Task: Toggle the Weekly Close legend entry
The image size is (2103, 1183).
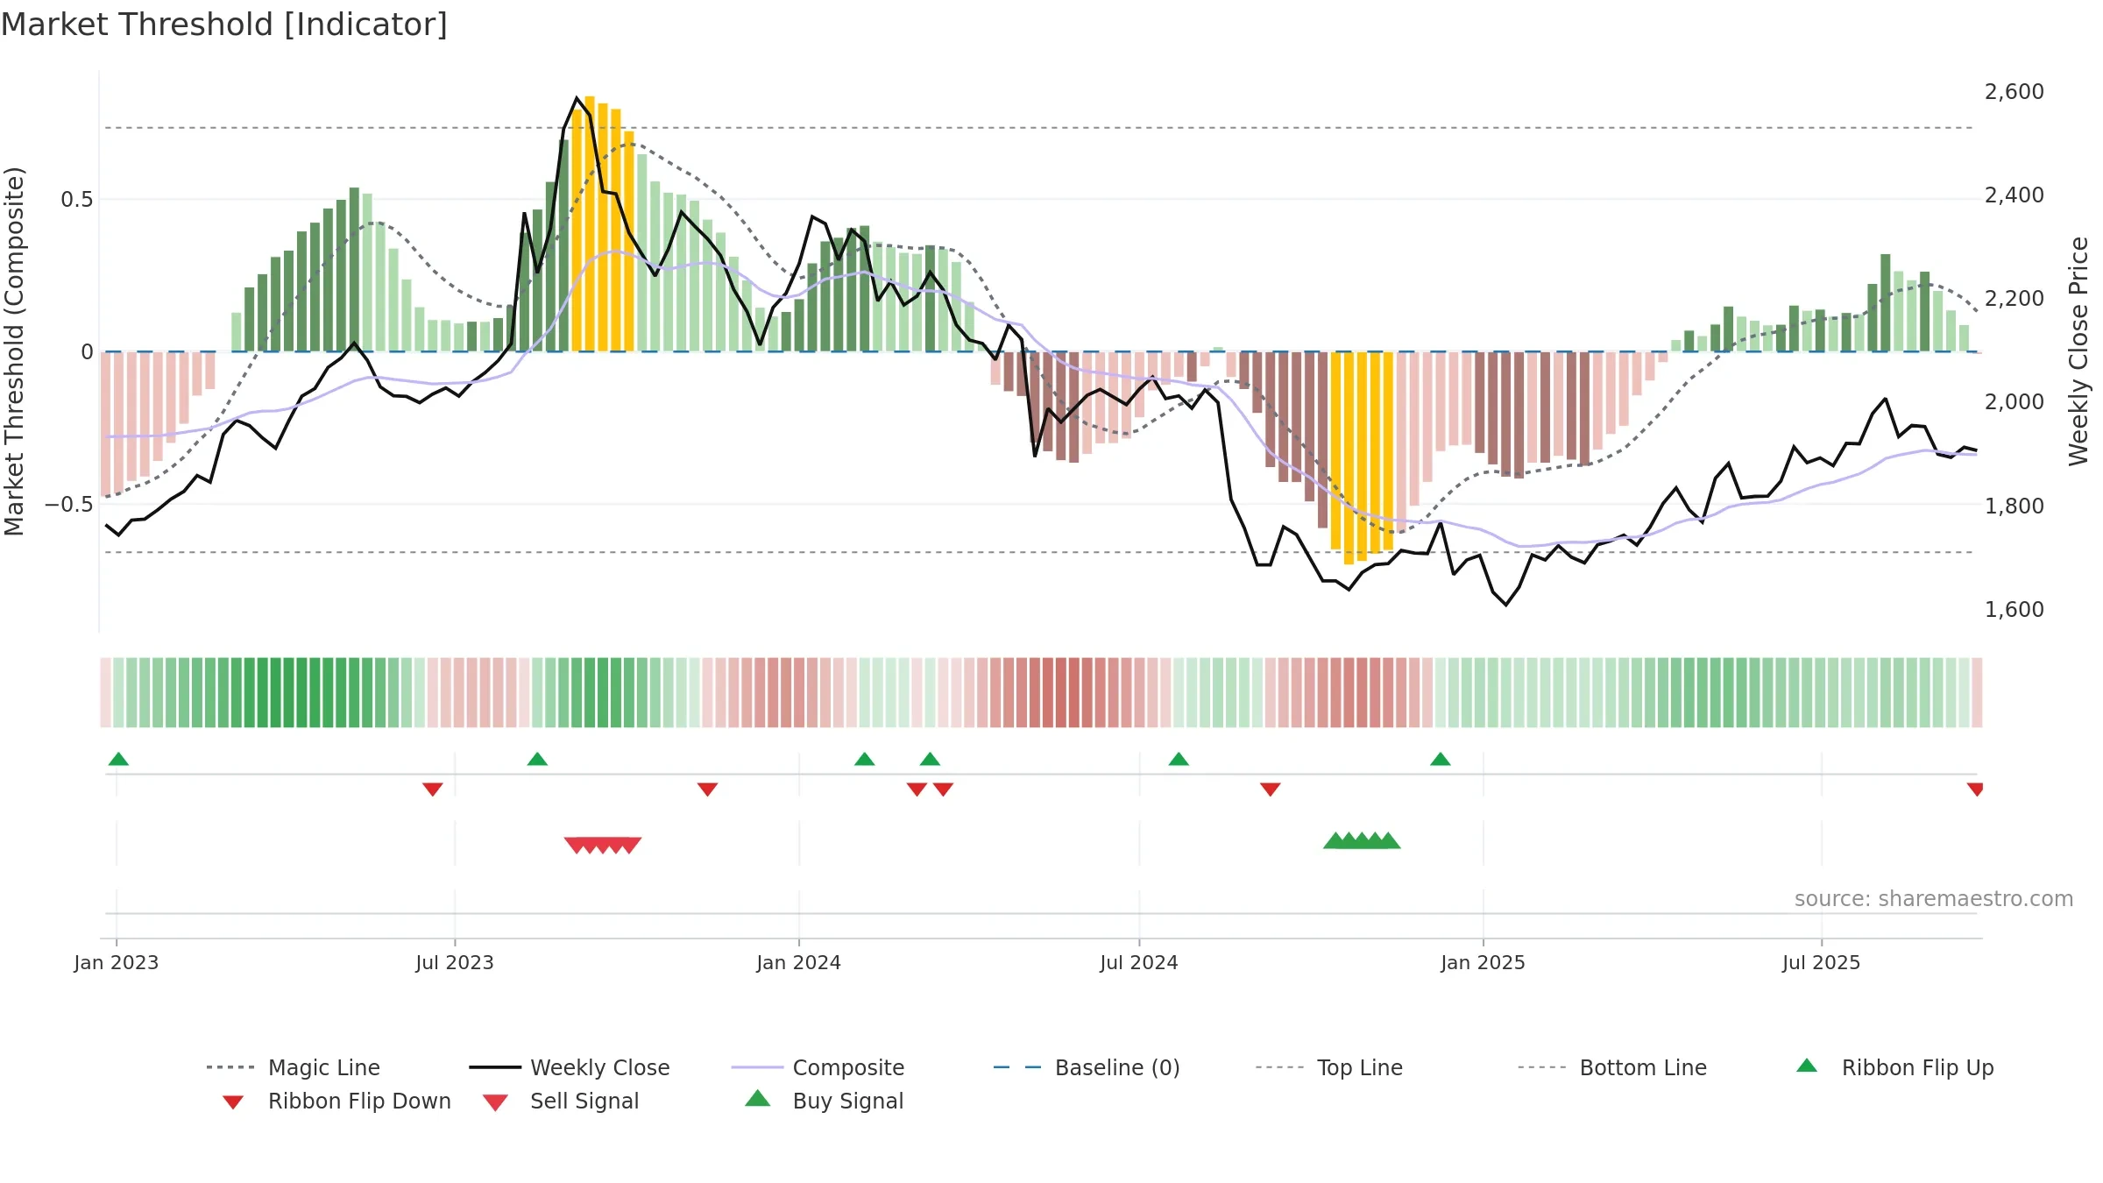Action: [569, 1067]
